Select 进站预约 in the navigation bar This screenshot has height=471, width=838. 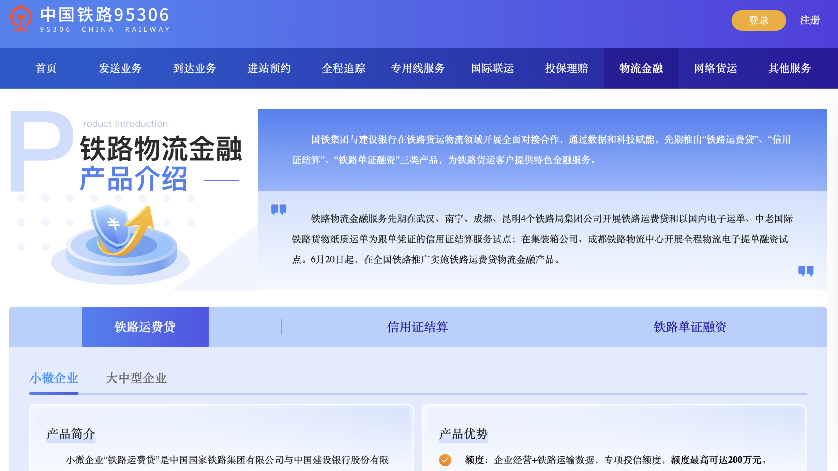click(269, 68)
